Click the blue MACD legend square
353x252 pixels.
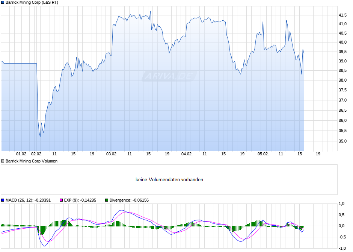pyautogui.click(x=3, y=200)
